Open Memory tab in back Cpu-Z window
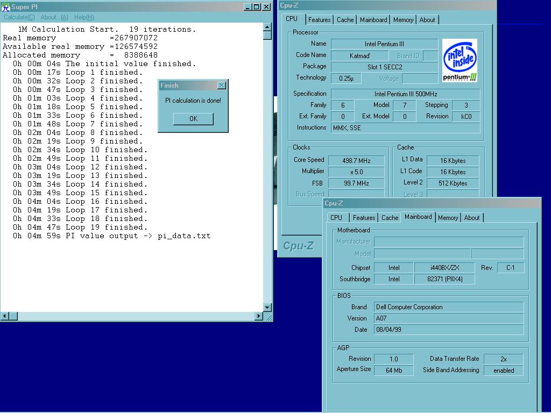The height and width of the screenshot is (413, 551). coord(403,20)
